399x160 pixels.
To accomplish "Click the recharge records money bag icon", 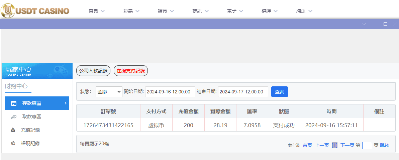I will click(13, 130).
